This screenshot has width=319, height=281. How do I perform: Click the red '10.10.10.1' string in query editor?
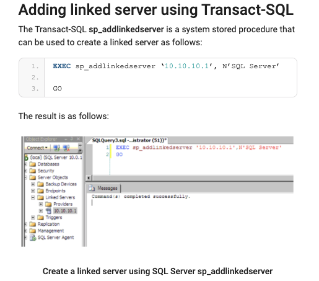pos(216,148)
